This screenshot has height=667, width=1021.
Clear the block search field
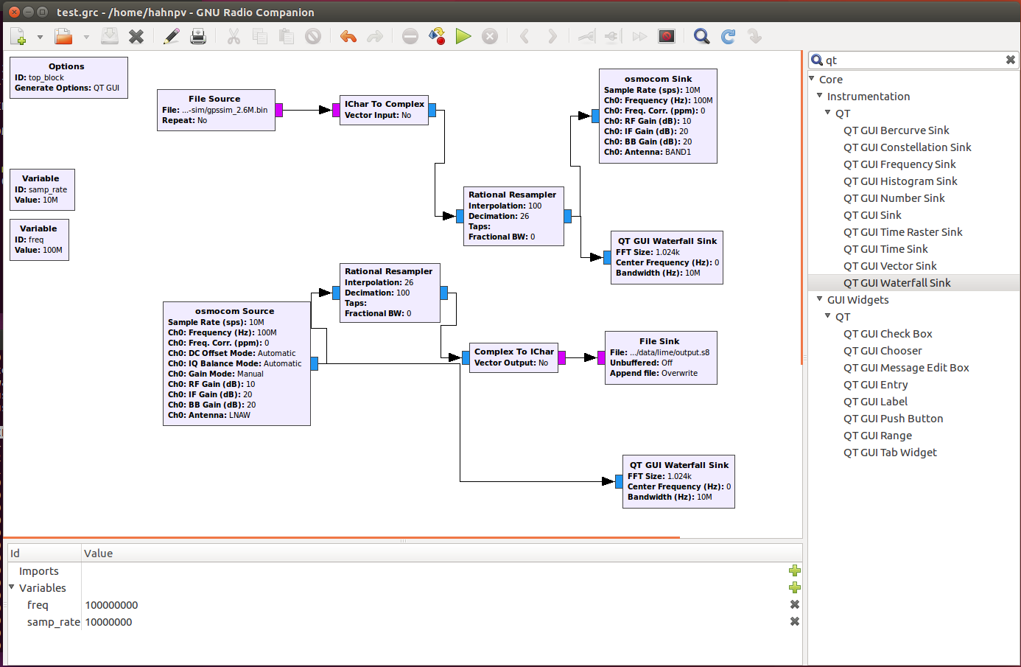(x=1010, y=60)
